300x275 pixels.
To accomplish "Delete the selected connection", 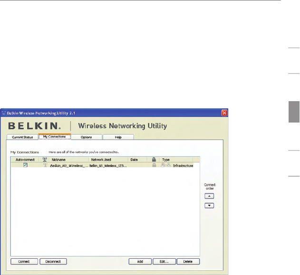I will tap(188, 261).
